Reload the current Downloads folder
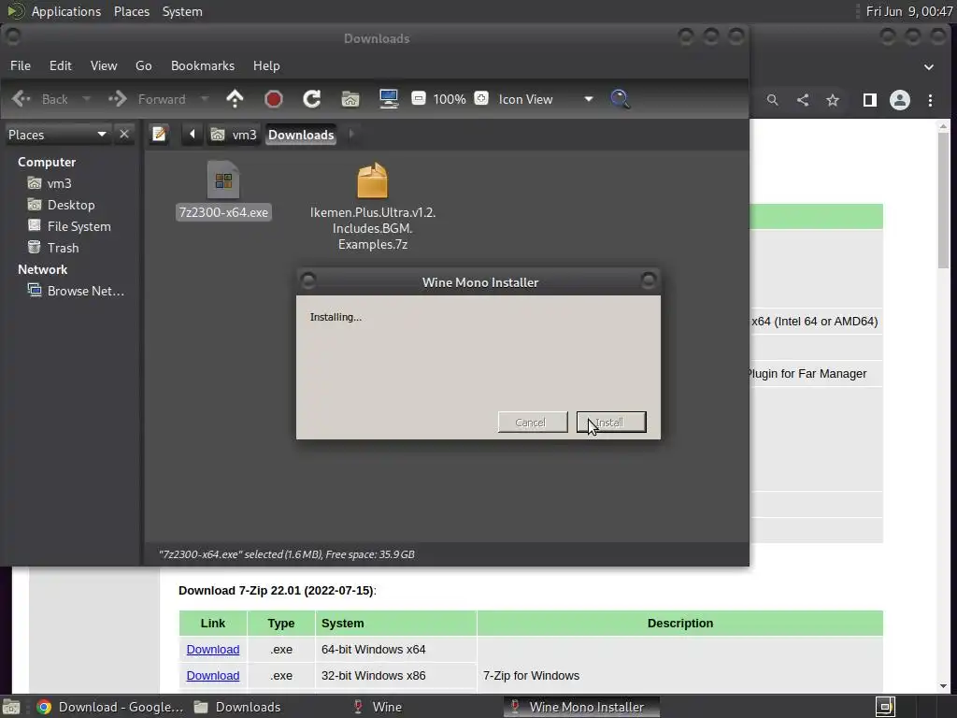This screenshot has width=957, height=718. pyautogui.click(x=312, y=99)
